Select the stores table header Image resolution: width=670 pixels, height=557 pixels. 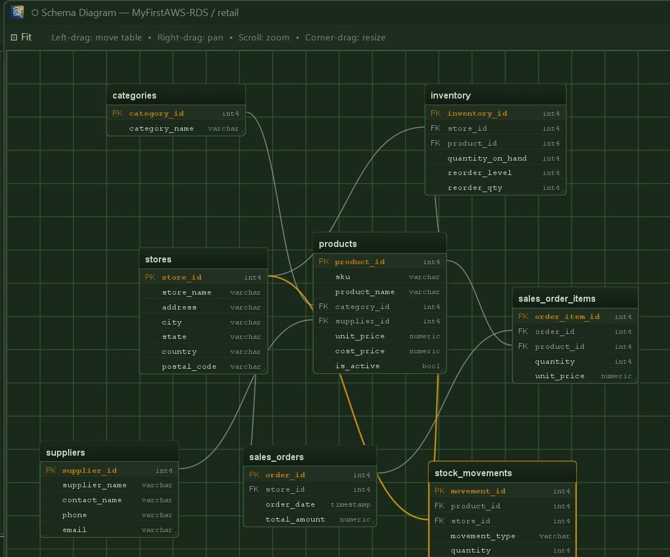pos(203,259)
